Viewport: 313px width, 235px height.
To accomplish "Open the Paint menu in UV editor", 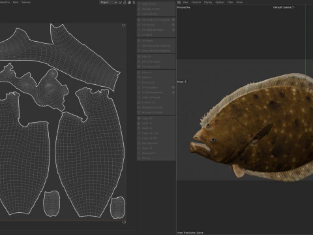I will [16, 2].
